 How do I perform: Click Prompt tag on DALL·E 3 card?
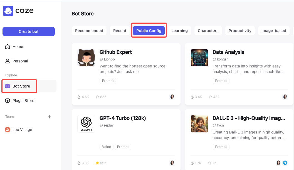(221, 147)
